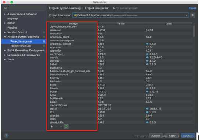Click upgrade arrow beside 0.8.2 for anaconda-project
Screen dimensions: 199x140
147,44
